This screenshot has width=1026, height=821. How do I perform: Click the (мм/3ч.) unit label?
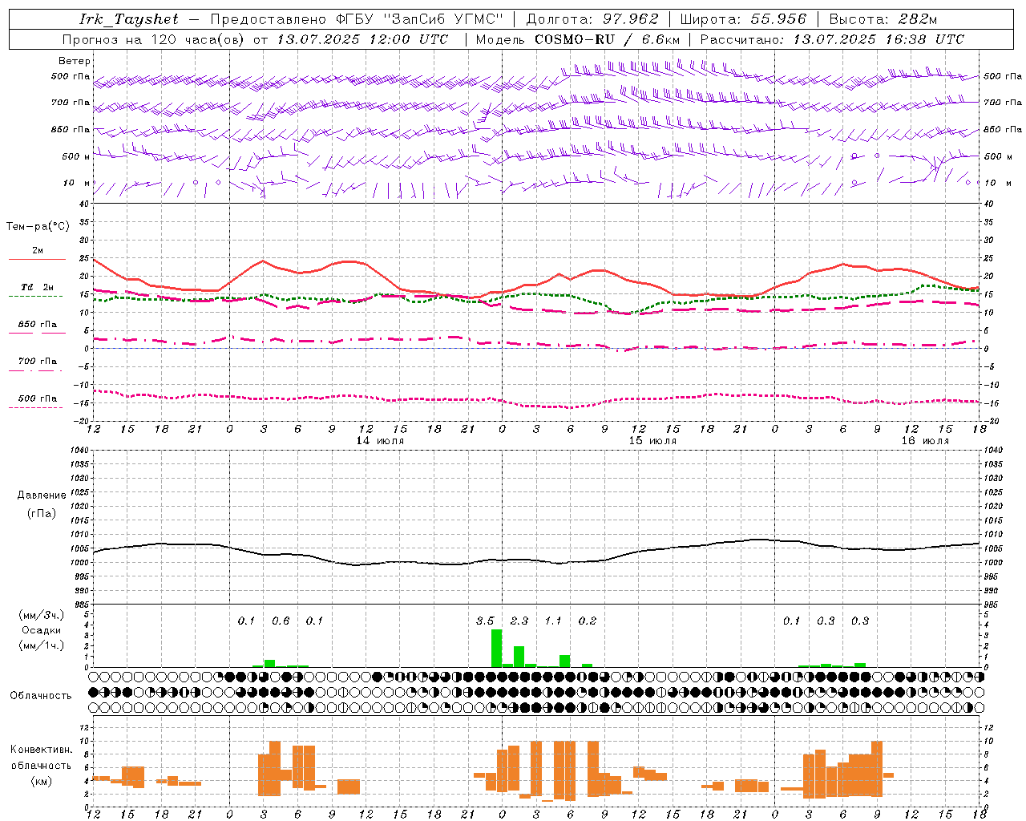point(42,616)
